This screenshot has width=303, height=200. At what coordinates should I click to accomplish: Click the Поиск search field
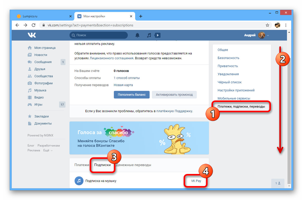pyautogui.click(x=98, y=35)
